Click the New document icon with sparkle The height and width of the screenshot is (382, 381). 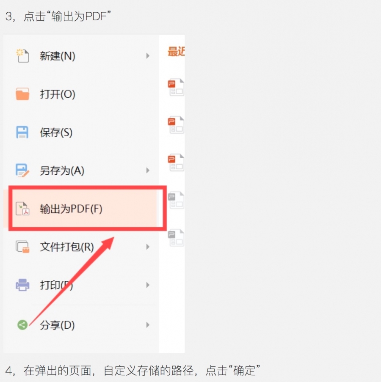22,56
